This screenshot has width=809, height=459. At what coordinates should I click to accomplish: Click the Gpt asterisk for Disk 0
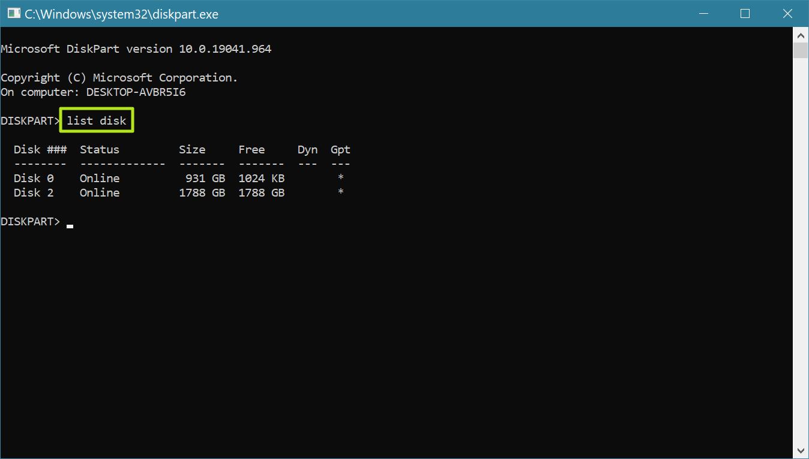click(x=340, y=178)
